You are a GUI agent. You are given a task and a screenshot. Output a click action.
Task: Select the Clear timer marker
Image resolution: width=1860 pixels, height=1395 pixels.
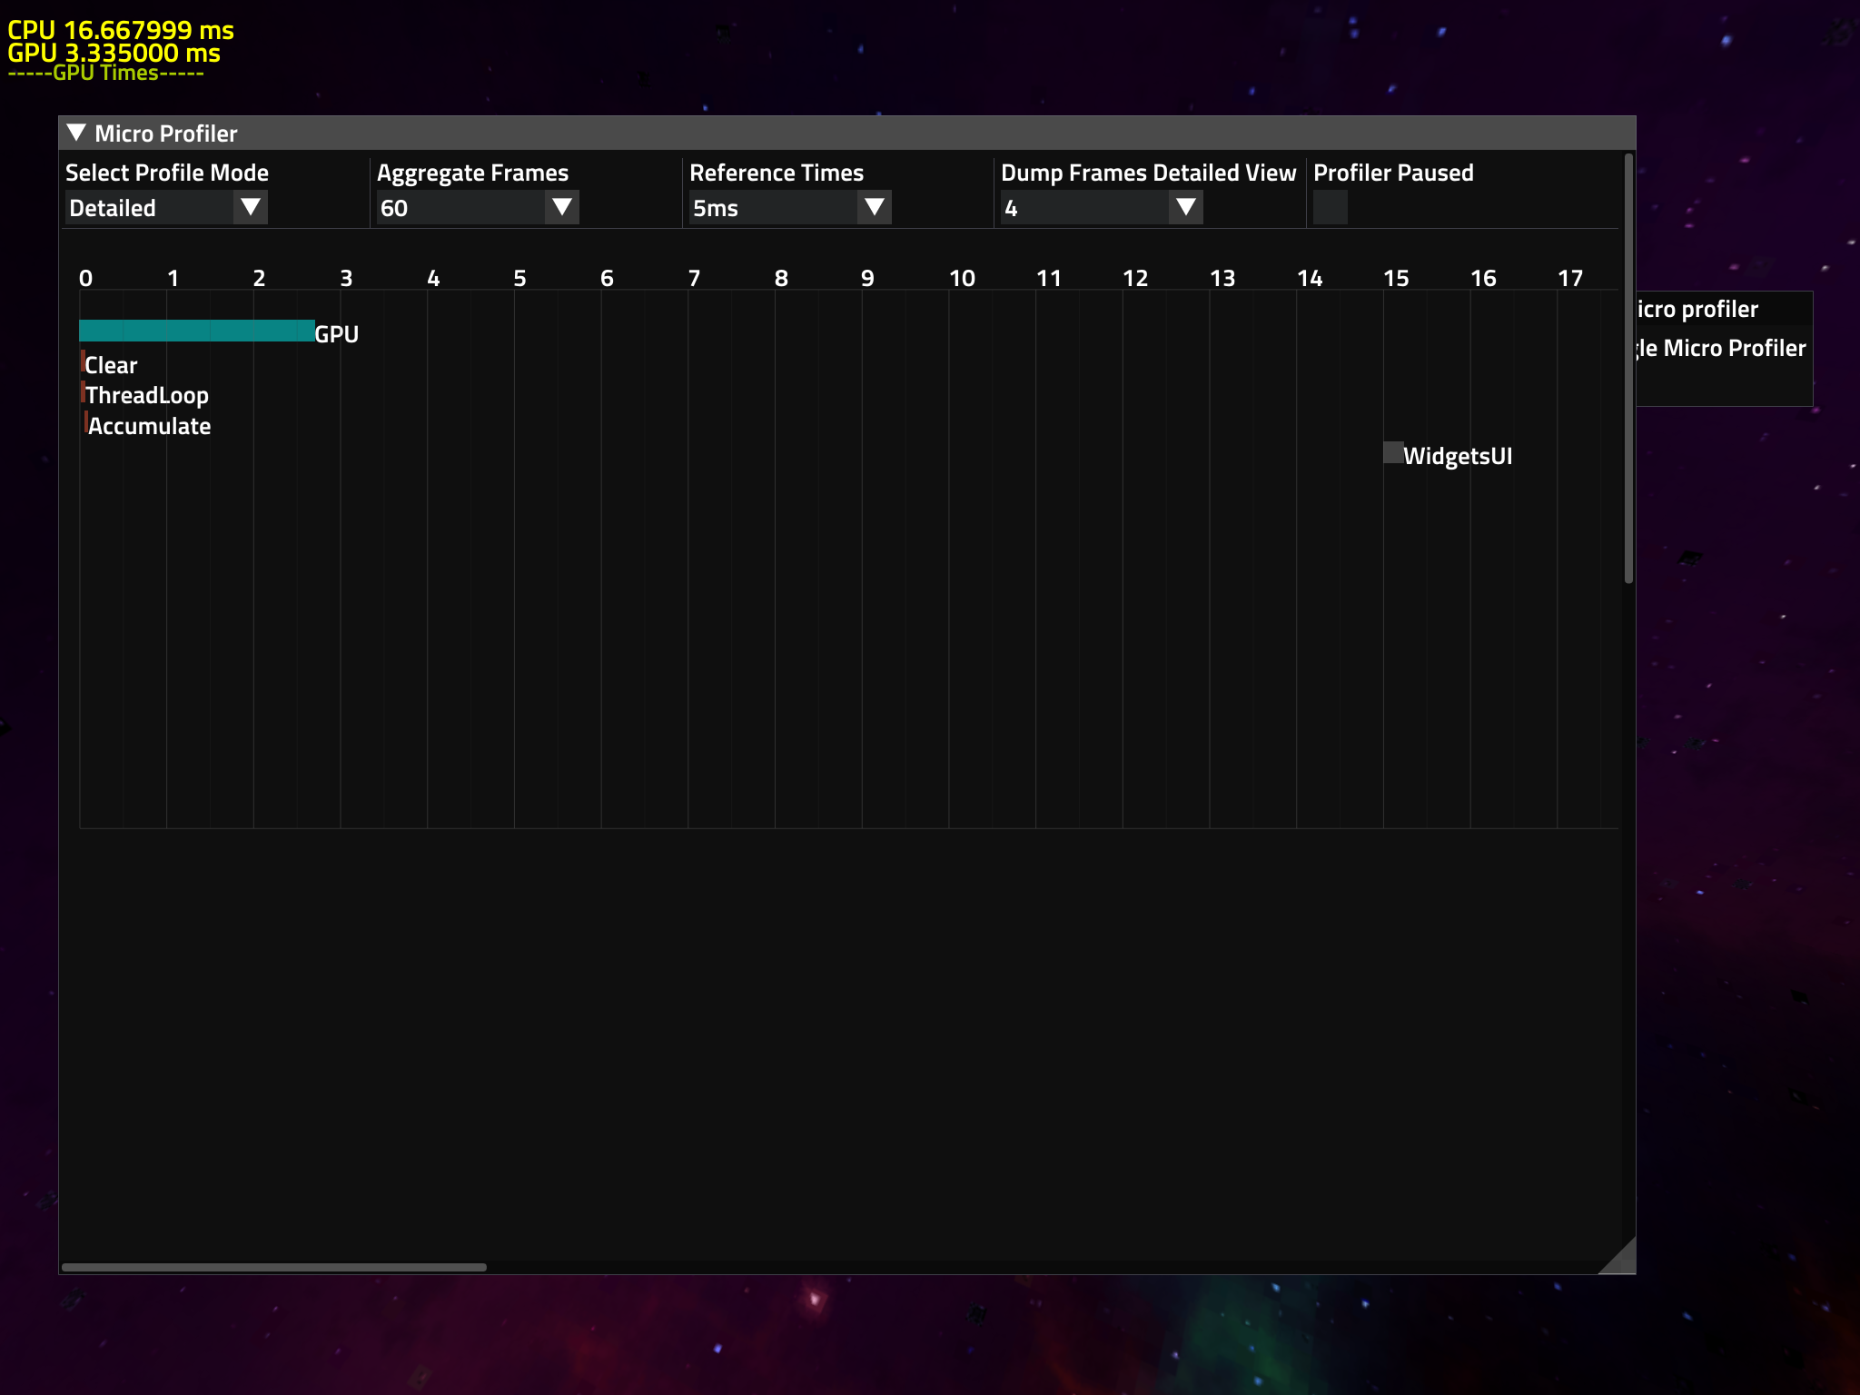[x=84, y=362]
